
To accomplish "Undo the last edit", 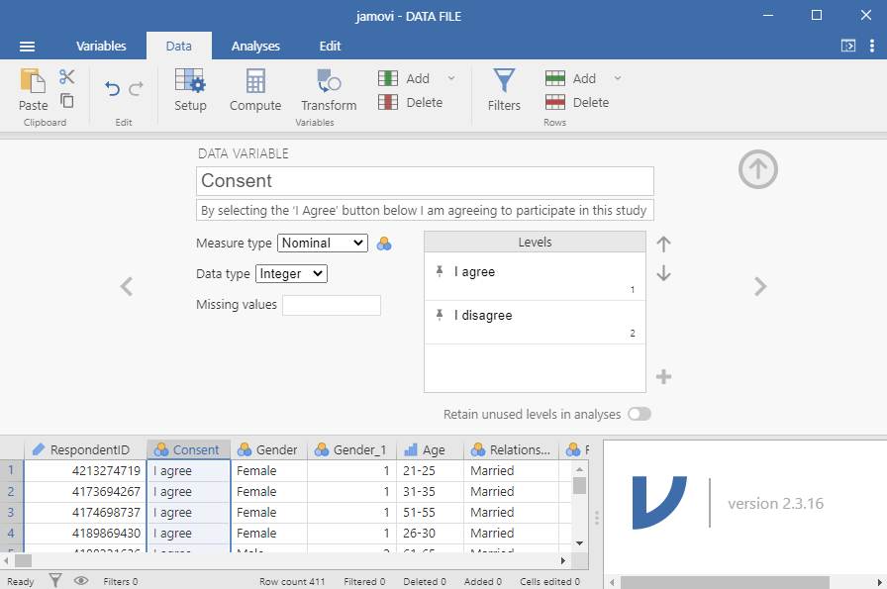I will coord(112,89).
